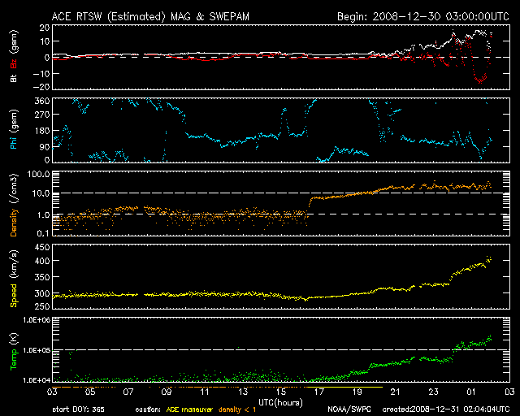
Task: Click the 17 hour tick label
Action: point(318,392)
